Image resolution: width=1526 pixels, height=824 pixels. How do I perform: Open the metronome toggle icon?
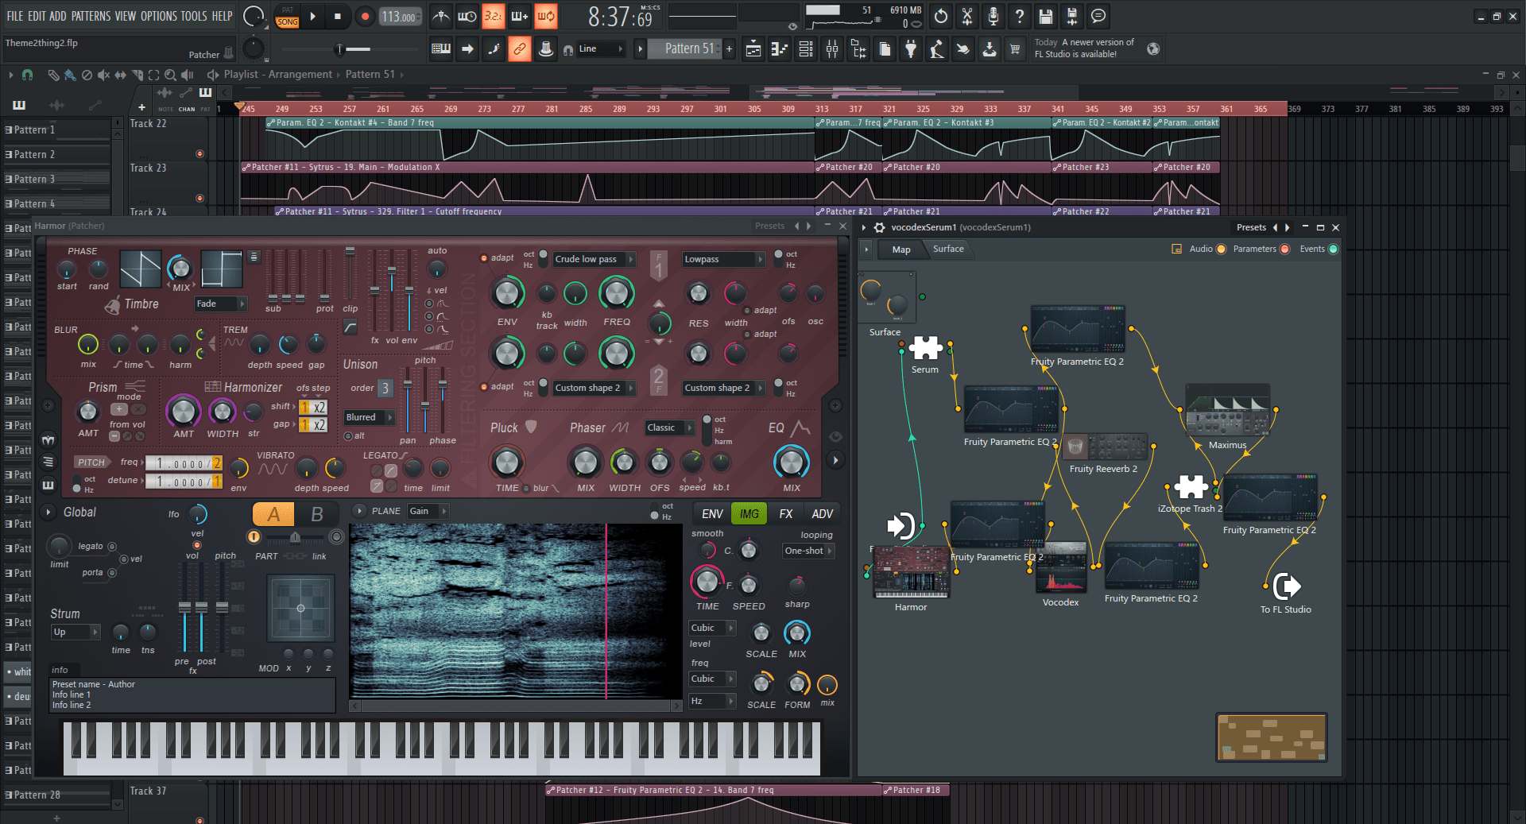tap(441, 17)
